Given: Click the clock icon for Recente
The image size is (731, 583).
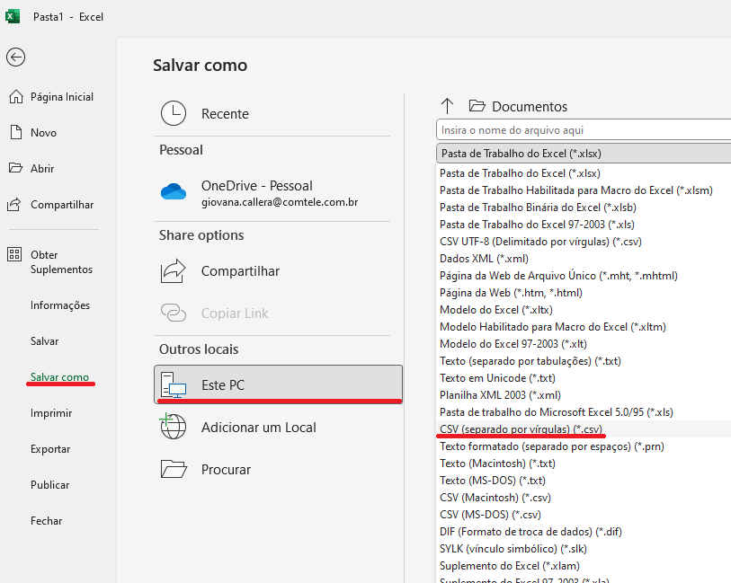Looking at the screenshot, I should point(174,113).
